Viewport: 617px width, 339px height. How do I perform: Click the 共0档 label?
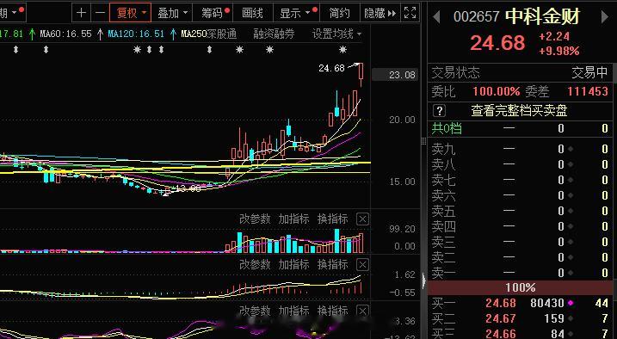447,128
